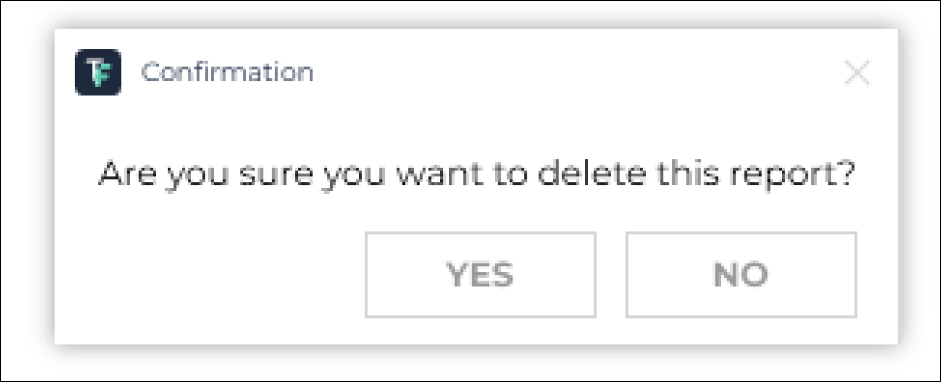Viewport: 941px width, 382px height.
Task: Dismiss the dialog using the top-right X icon
Action: (x=857, y=73)
